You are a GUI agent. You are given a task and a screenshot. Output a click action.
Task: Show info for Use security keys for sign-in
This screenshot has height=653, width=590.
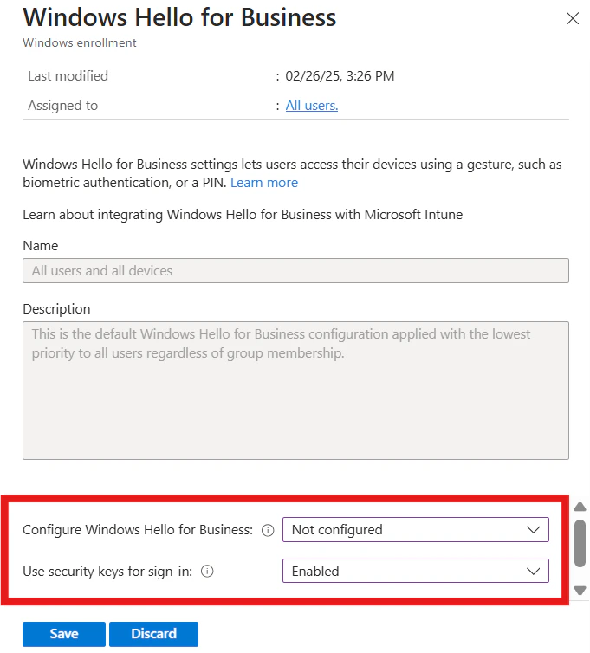[207, 571]
